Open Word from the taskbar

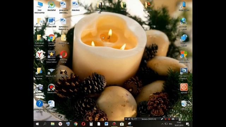[x=106, y=124]
